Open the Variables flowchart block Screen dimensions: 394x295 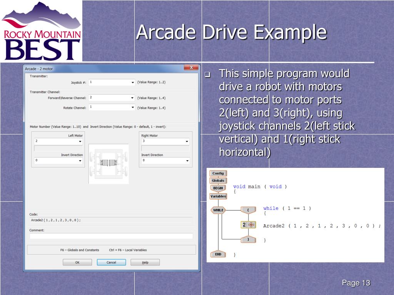218,196
